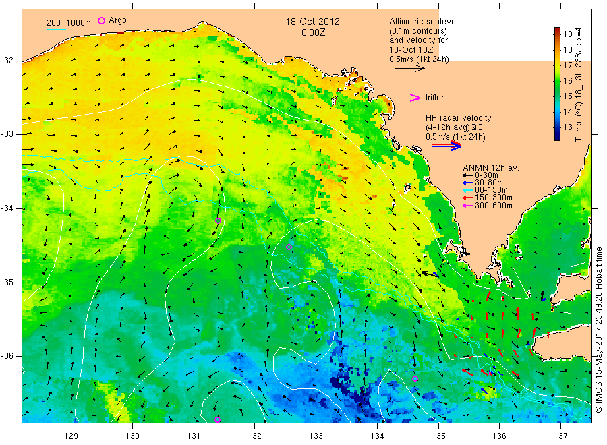Click the red and blue HF radar arrow
This screenshot has width=607, height=445.
coord(447,146)
